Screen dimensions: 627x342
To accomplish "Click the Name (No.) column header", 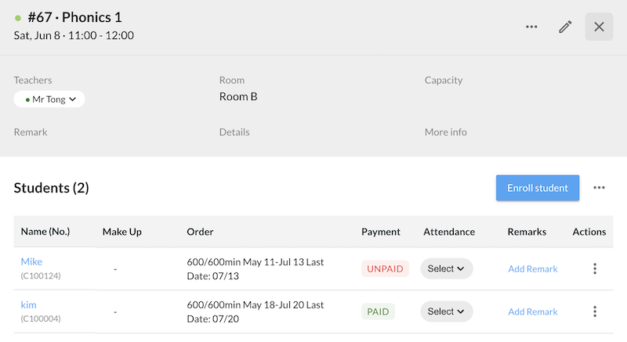I will pyautogui.click(x=45, y=232).
